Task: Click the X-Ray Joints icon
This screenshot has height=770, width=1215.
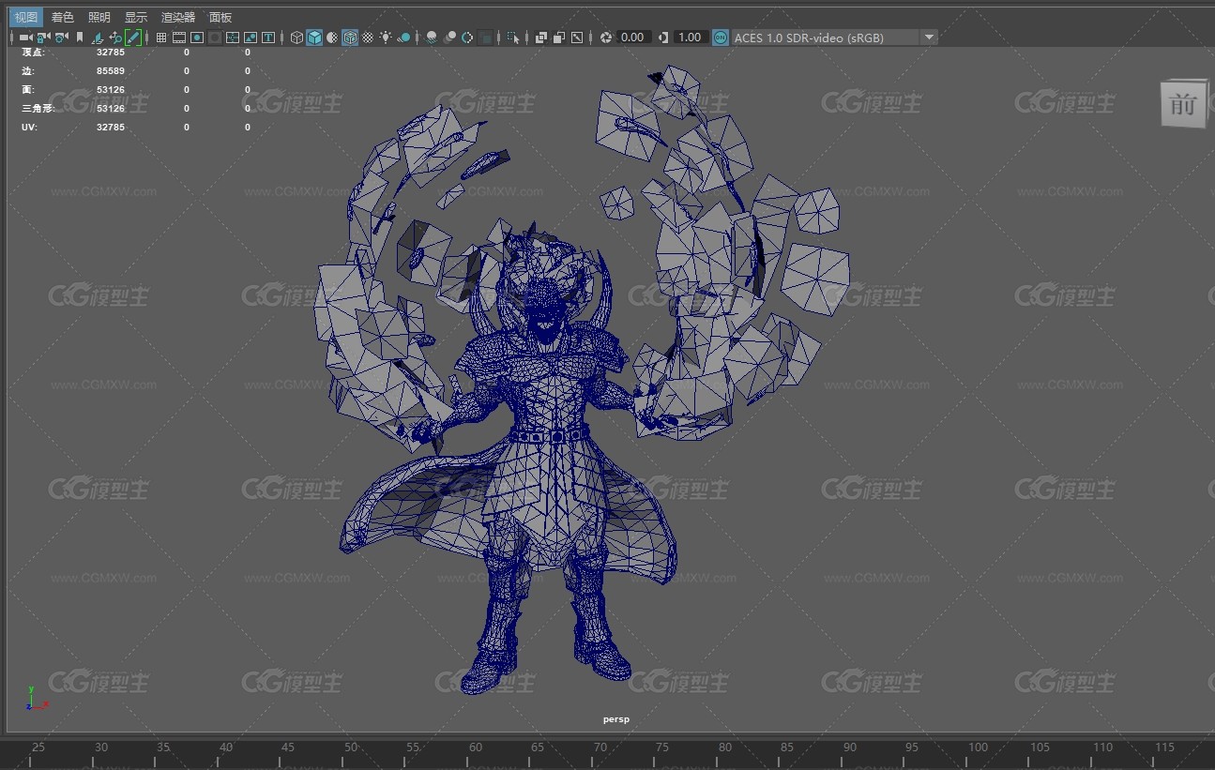Action: (x=577, y=38)
